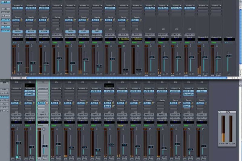
Task: Click the Master channel volume fader
Action: [229, 56]
